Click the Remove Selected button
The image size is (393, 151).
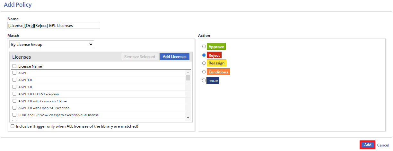(x=140, y=56)
